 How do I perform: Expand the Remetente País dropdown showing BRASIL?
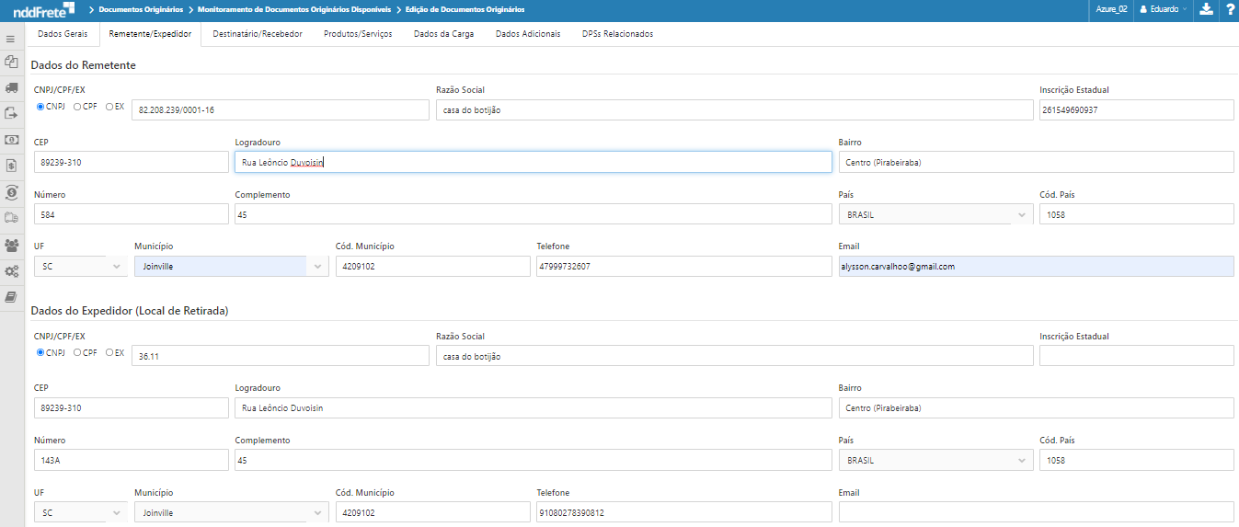(935, 214)
